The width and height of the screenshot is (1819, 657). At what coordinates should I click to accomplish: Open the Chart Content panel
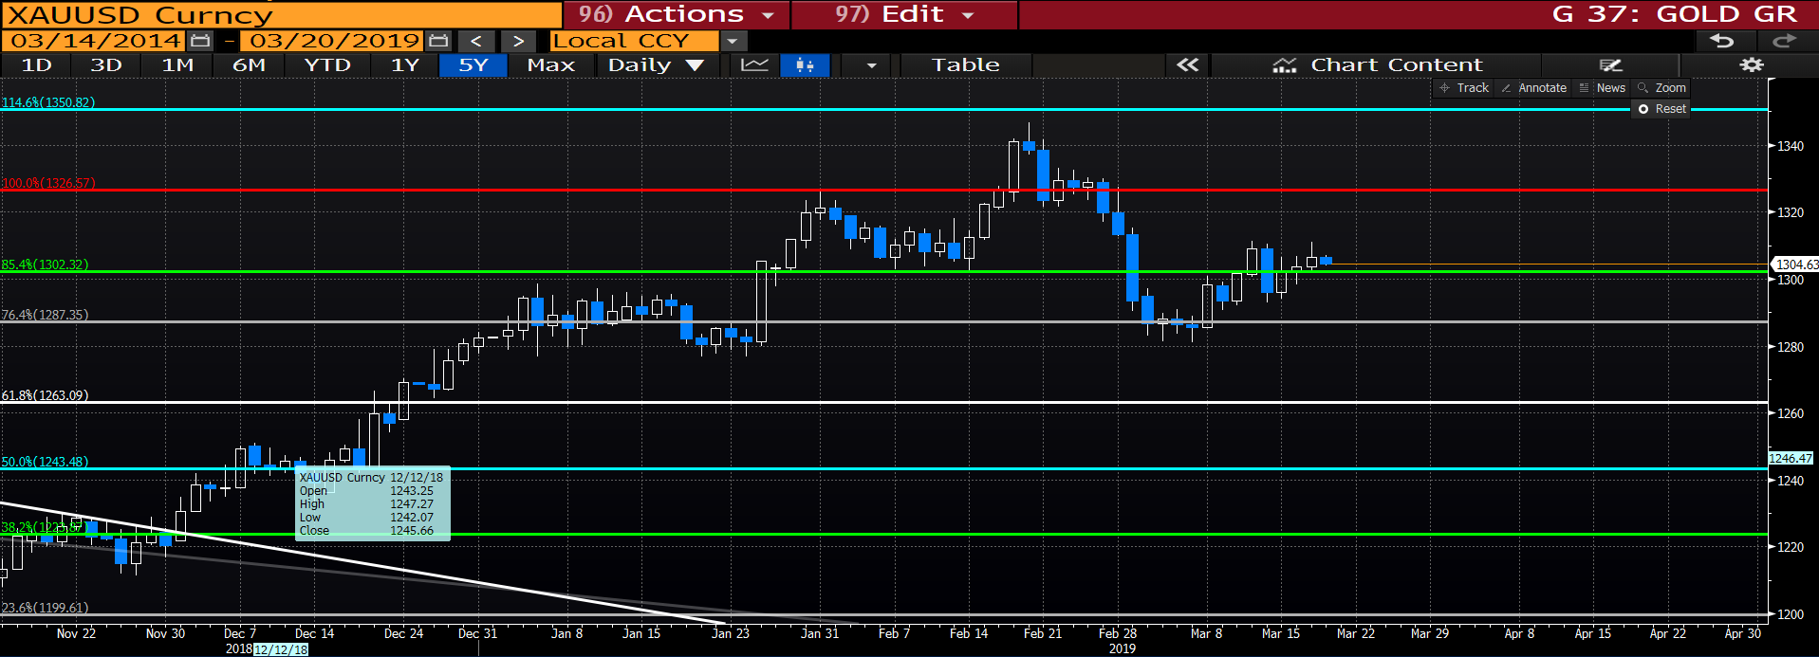(1377, 64)
